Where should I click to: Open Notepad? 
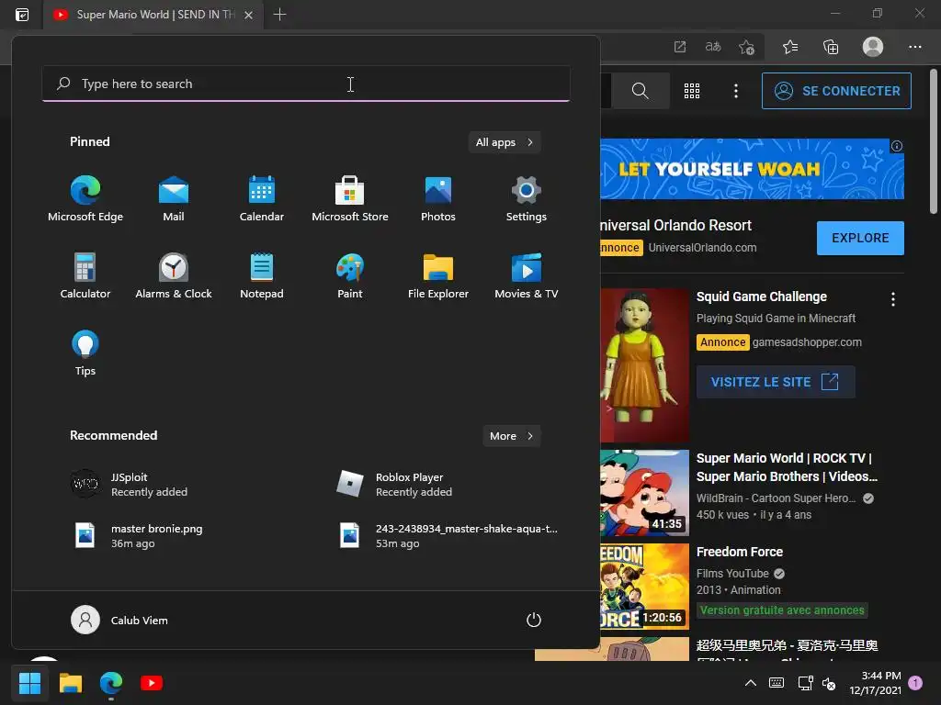coord(262,275)
